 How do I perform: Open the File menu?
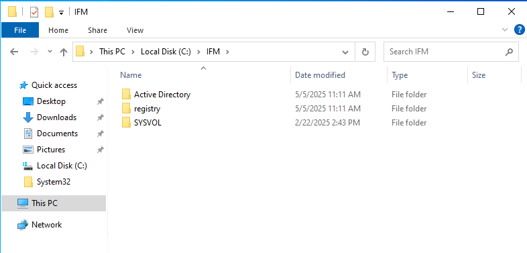click(x=20, y=30)
